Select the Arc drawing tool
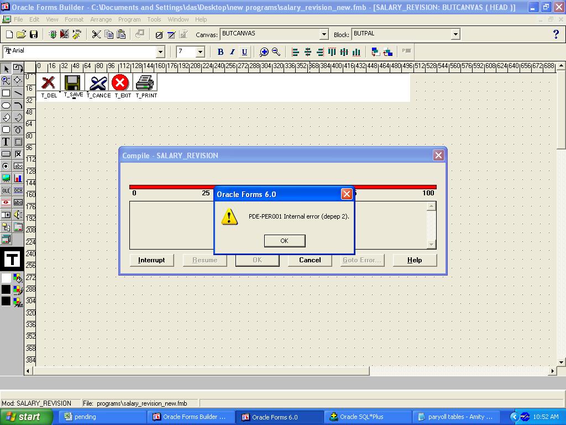The image size is (566, 425). 18,105
